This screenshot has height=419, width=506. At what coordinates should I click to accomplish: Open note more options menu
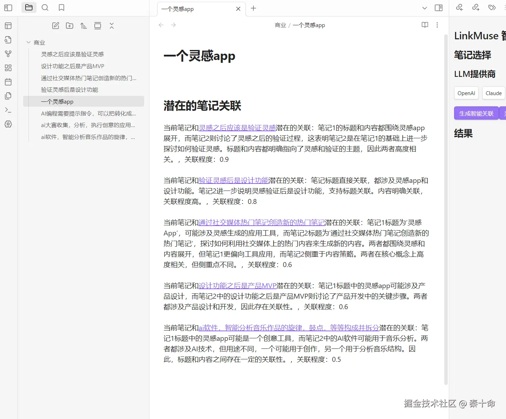[x=437, y=25]
